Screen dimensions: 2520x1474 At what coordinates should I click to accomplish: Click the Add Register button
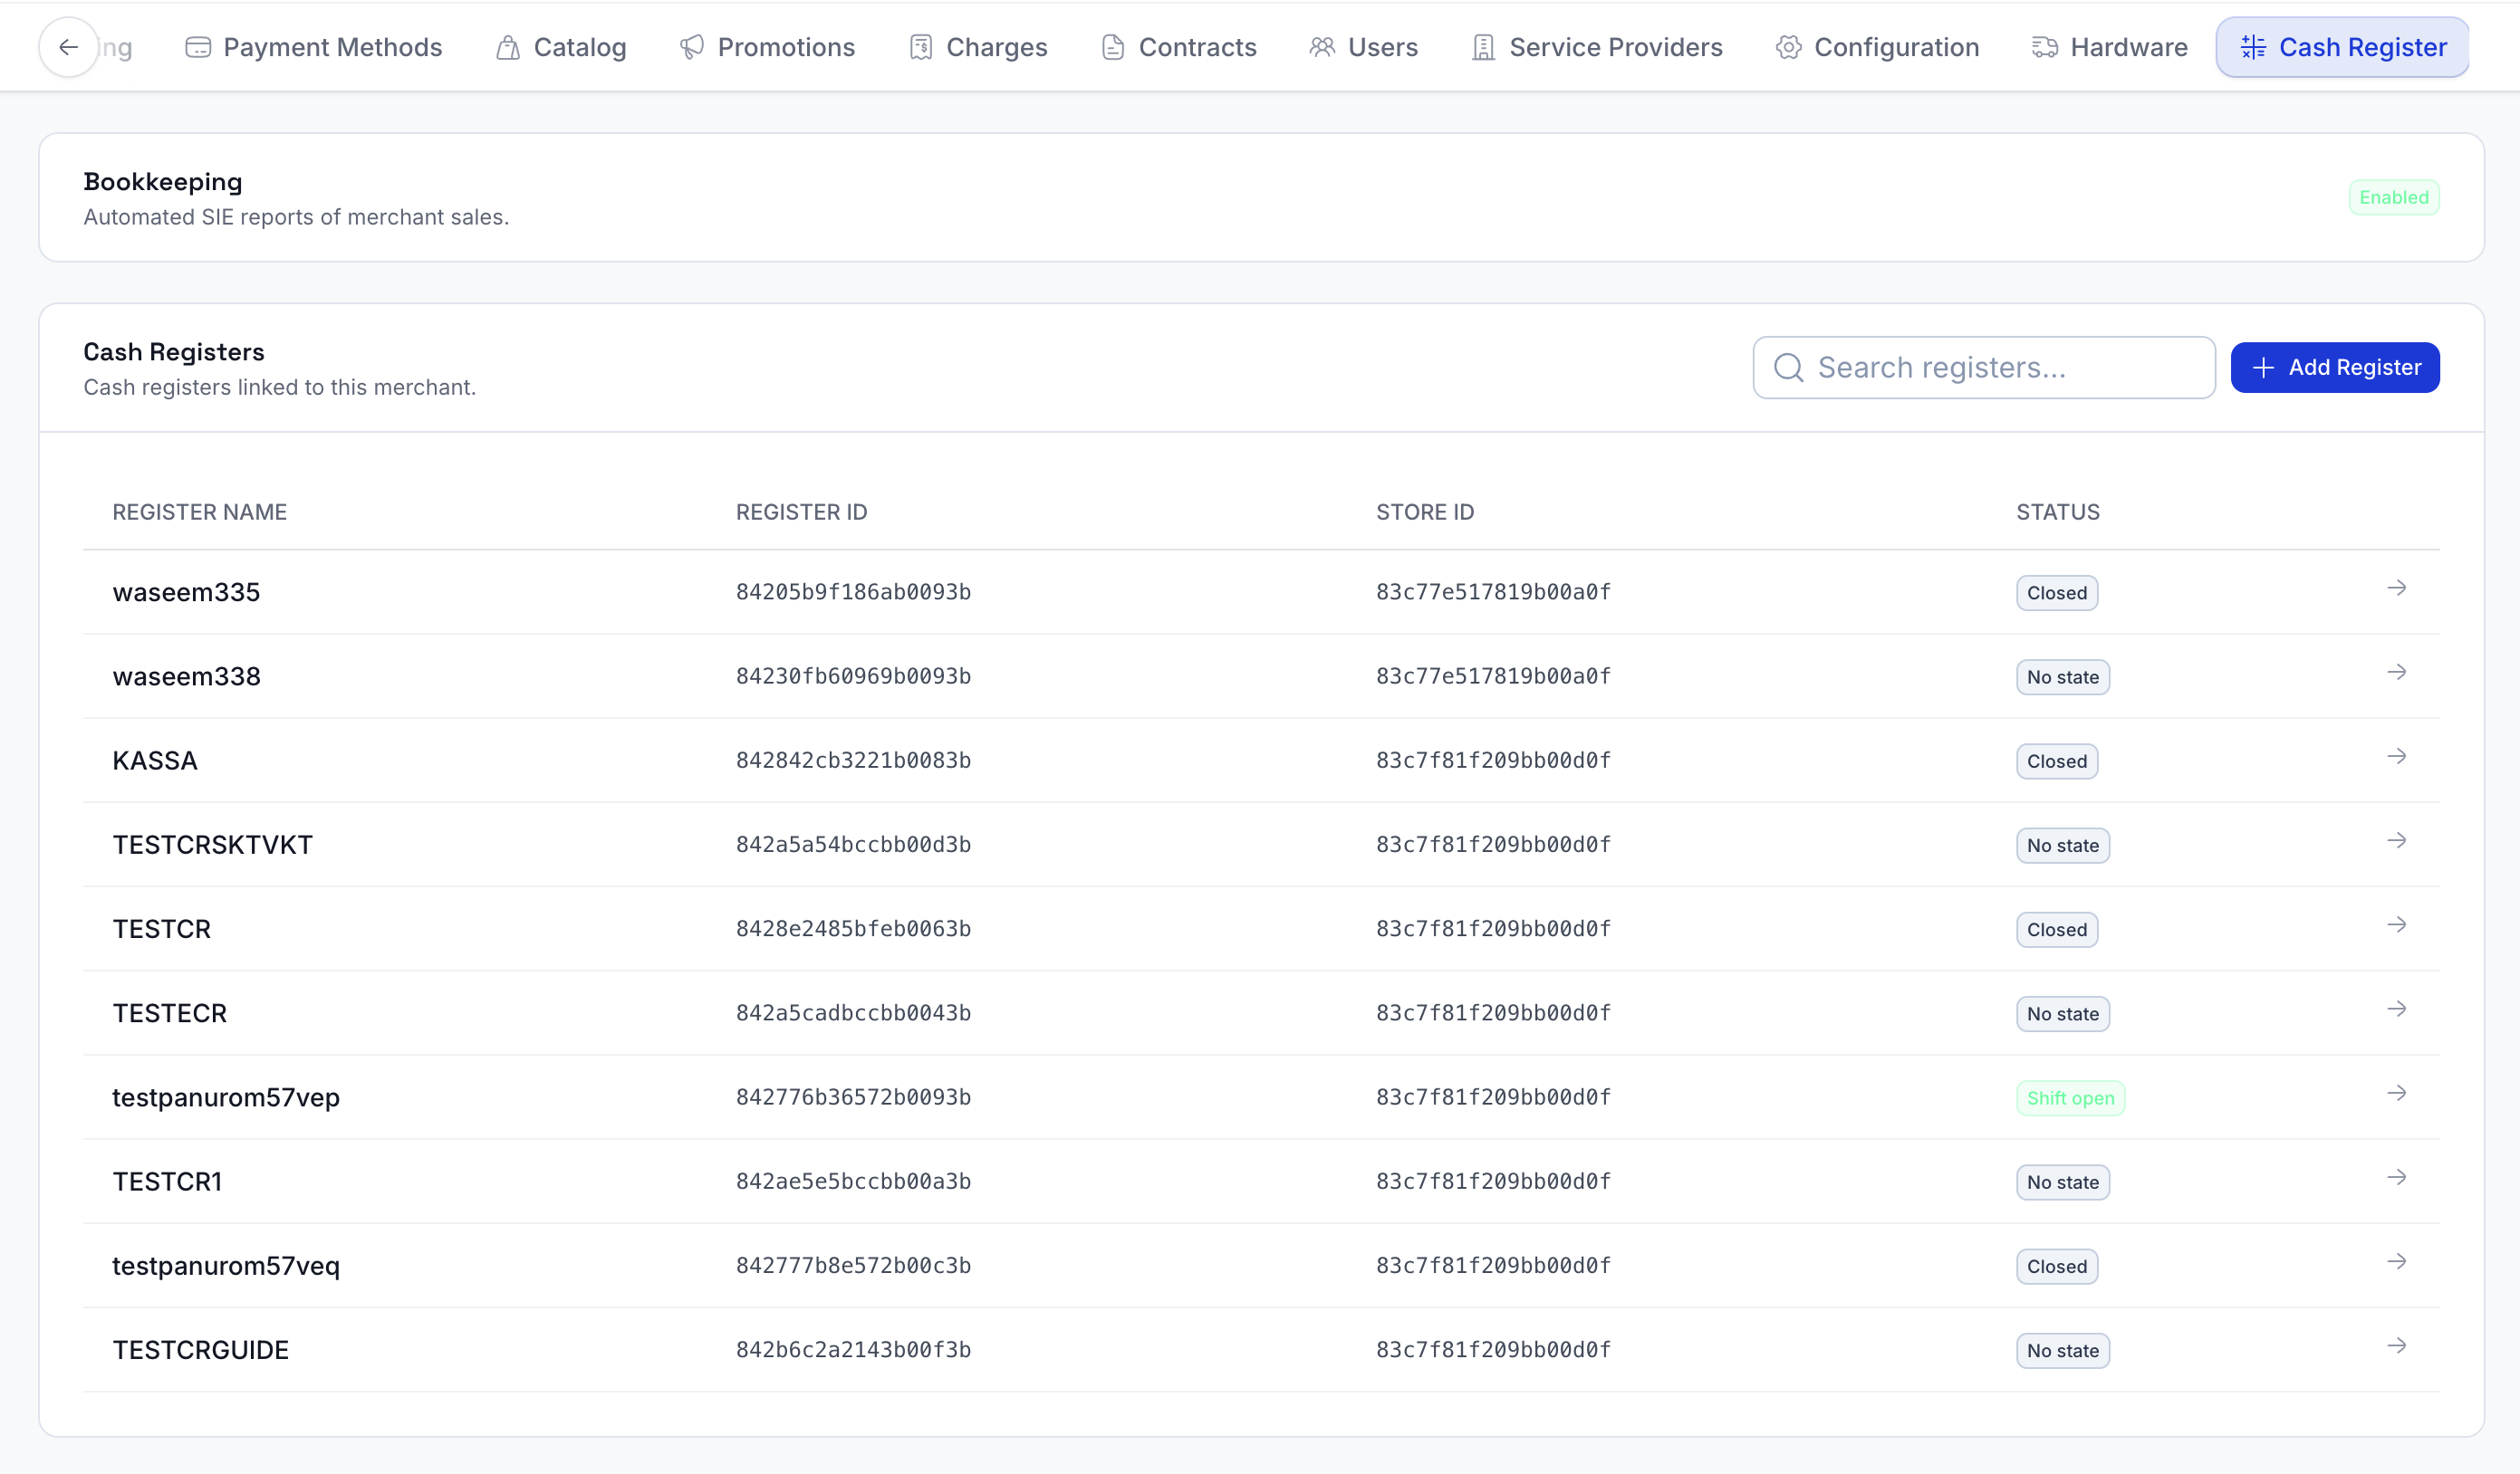pyautogui.click(x=2335, y=368)
